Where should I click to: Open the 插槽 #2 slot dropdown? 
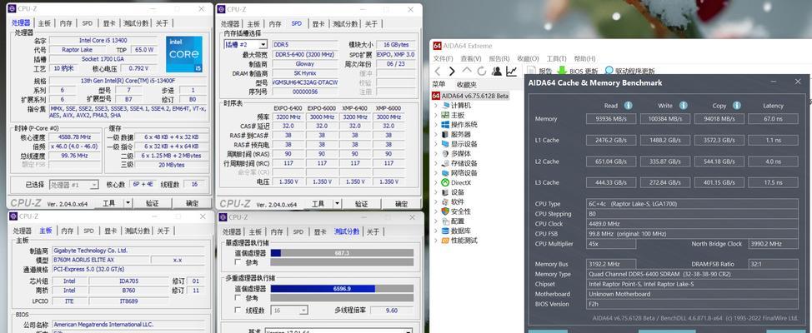click(x=245, y=44)
